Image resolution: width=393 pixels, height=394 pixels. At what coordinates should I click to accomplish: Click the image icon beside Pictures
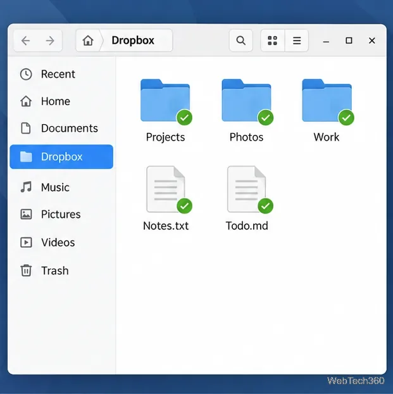[26, 214]
